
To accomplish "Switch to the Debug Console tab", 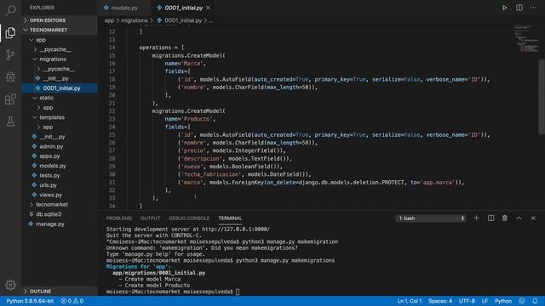I will point(189,218).
